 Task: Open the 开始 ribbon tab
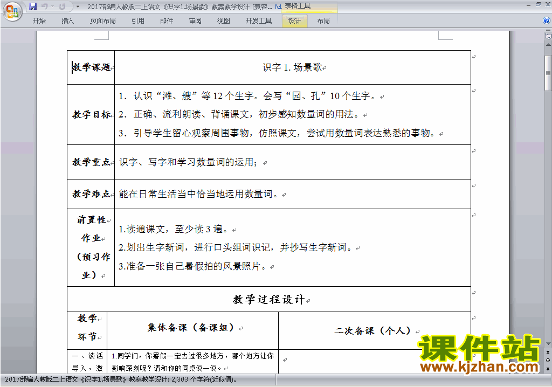pos(39,21)
